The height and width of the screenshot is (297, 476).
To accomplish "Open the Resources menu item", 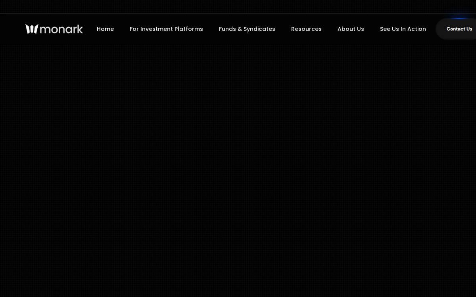I will tap(306, 29).
